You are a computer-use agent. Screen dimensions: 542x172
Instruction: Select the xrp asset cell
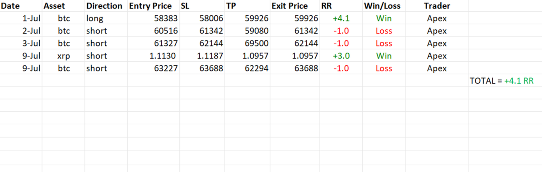(64, 56)
